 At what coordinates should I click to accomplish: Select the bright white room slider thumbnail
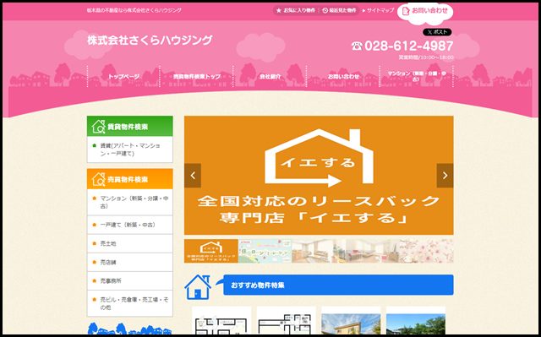(x=373, y=251)
